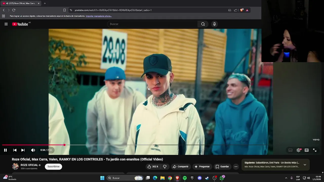Go forward in browser history
Image resolution: width=324 pixels, height=182 pixels.
coord(8,10)
